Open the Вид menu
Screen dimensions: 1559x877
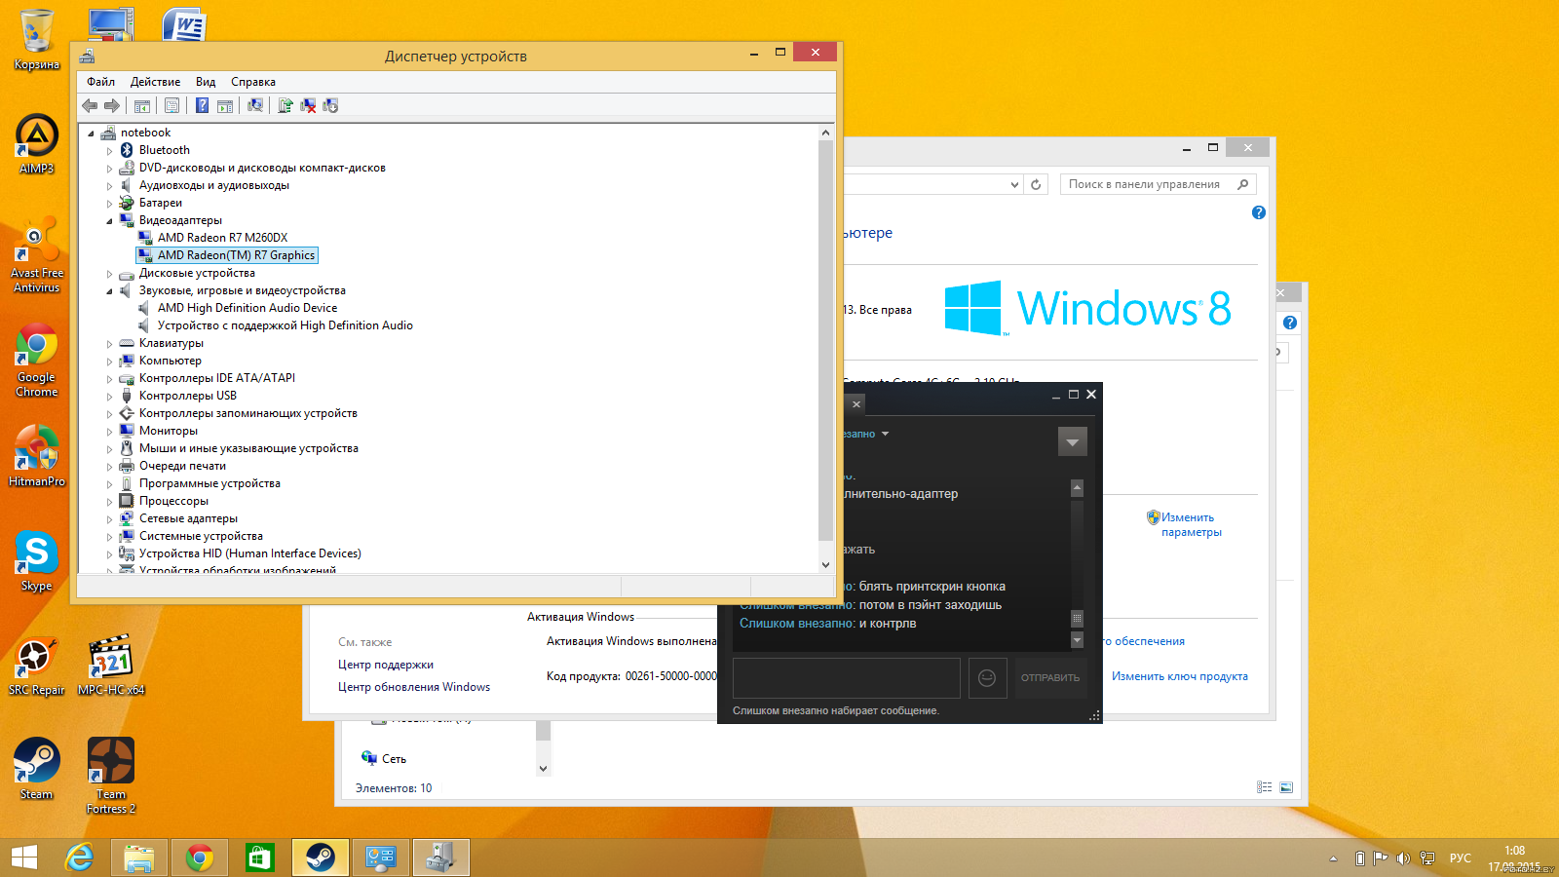coord(206,82)
